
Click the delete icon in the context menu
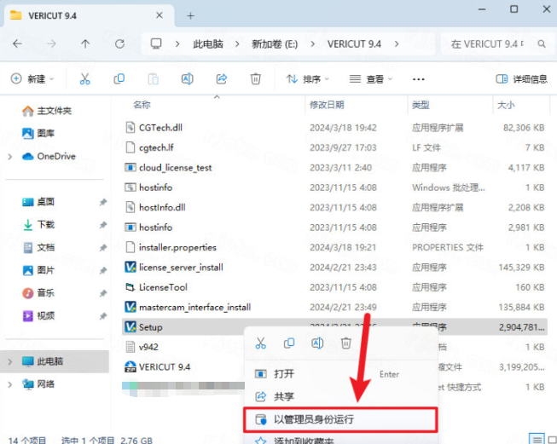pyautogui.click(x=345, y=343)
